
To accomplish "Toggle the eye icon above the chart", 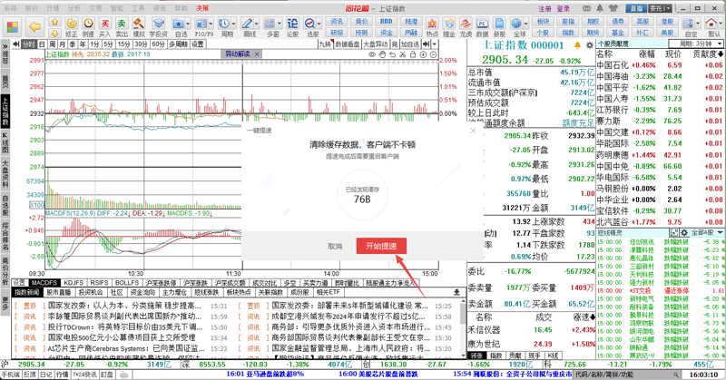I will coord(372,54).
